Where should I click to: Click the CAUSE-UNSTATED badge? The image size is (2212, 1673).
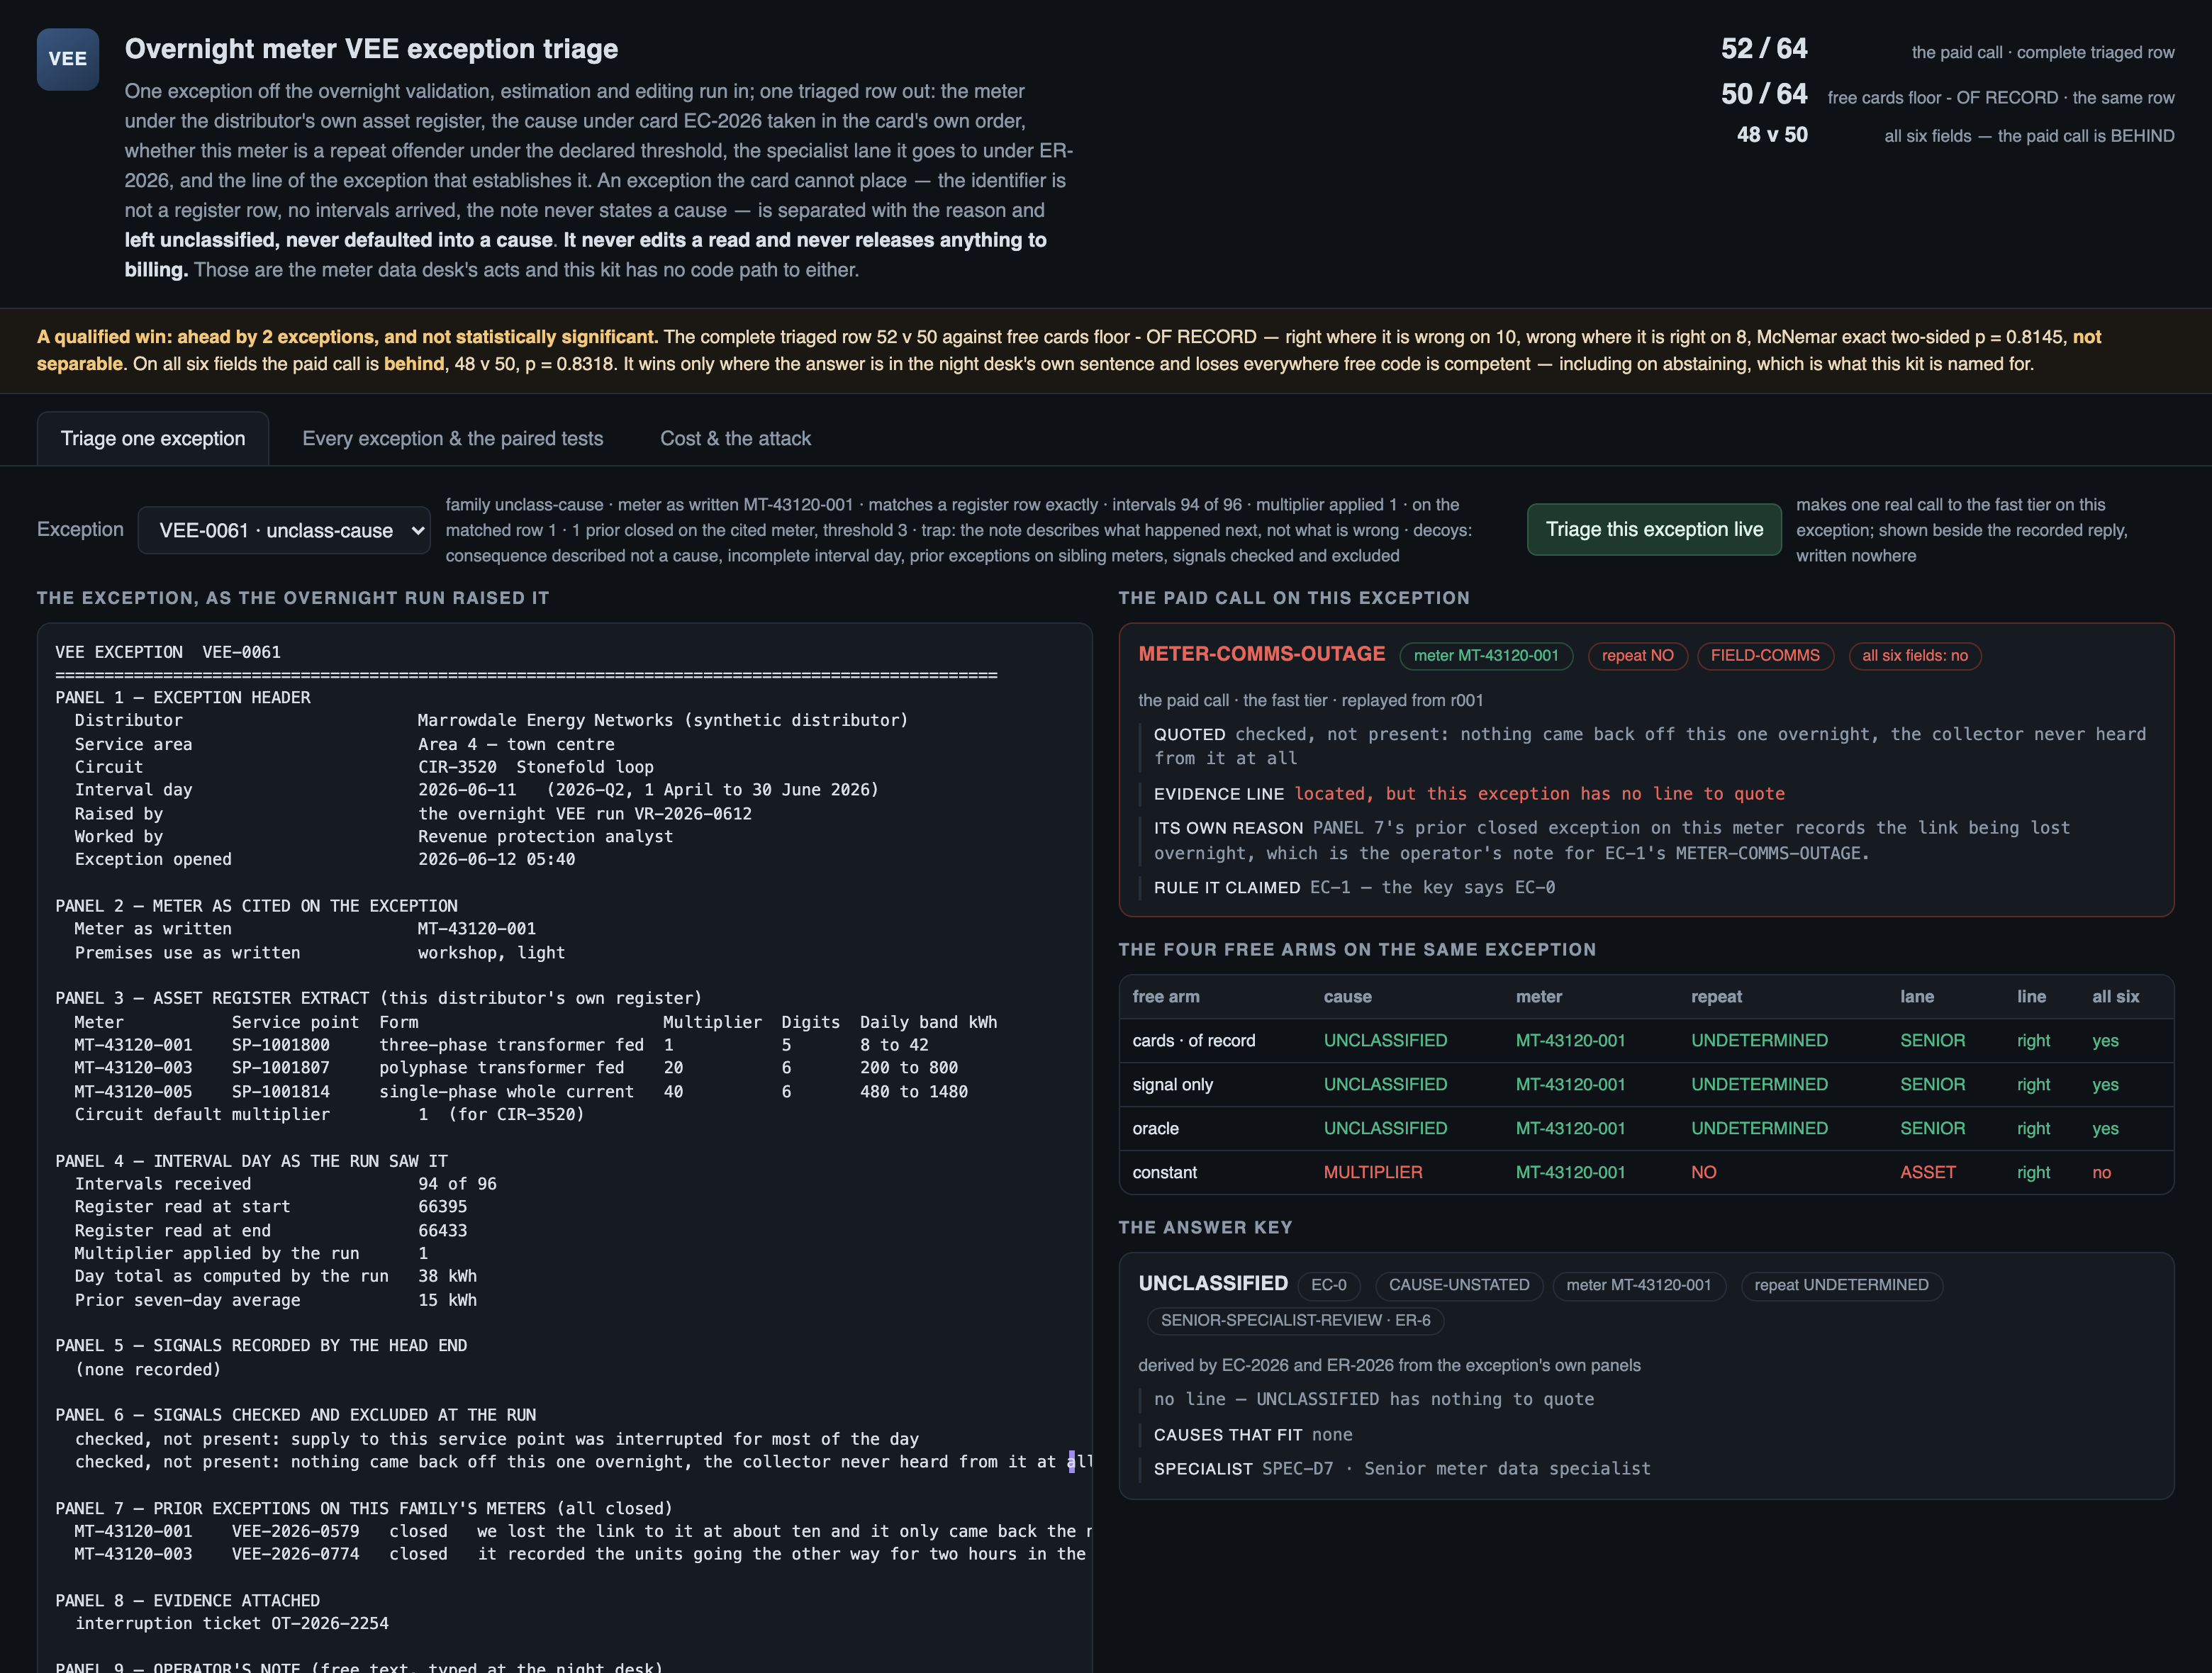tap(1459, 1285)
